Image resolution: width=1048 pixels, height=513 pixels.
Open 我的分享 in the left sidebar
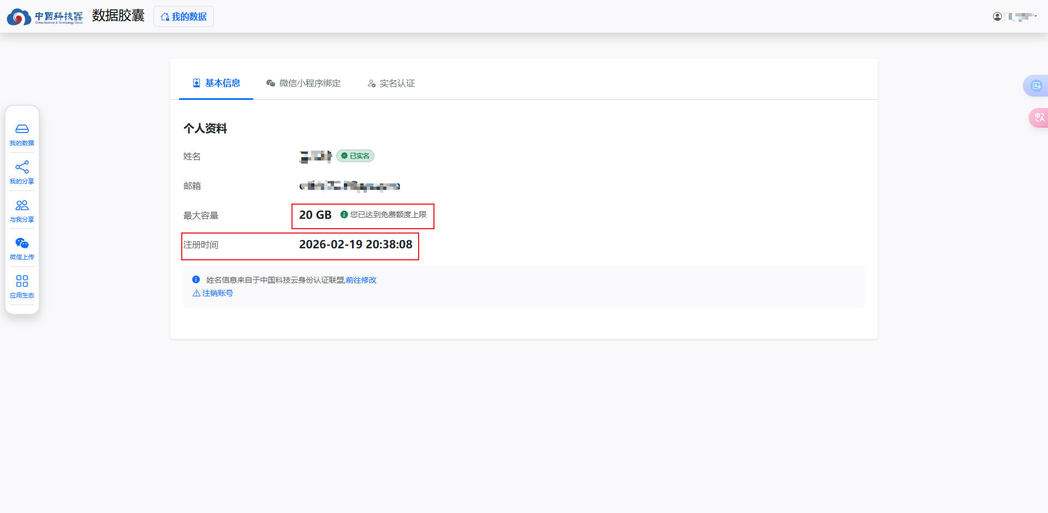click(22, 172)
